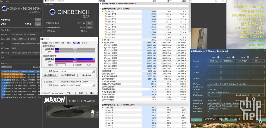This screenshot has height=128, width=266.
Task: Enable the 线程数 checkbox in CPU-Z
Action: 46,65
